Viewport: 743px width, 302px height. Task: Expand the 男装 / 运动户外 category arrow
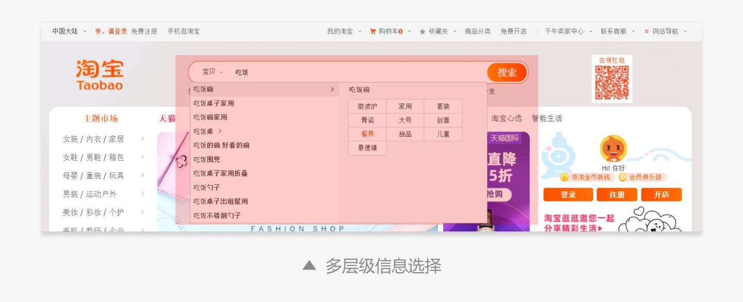point(142,194)
